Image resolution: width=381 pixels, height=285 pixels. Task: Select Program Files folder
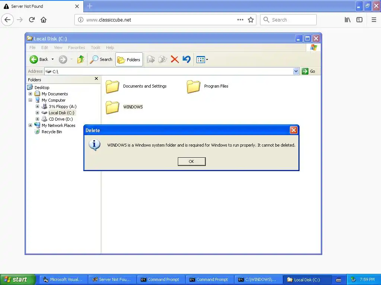[208, 86]
